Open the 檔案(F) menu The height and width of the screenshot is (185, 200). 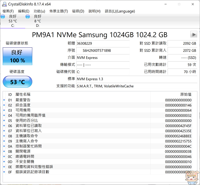click(x=8, y=11)
